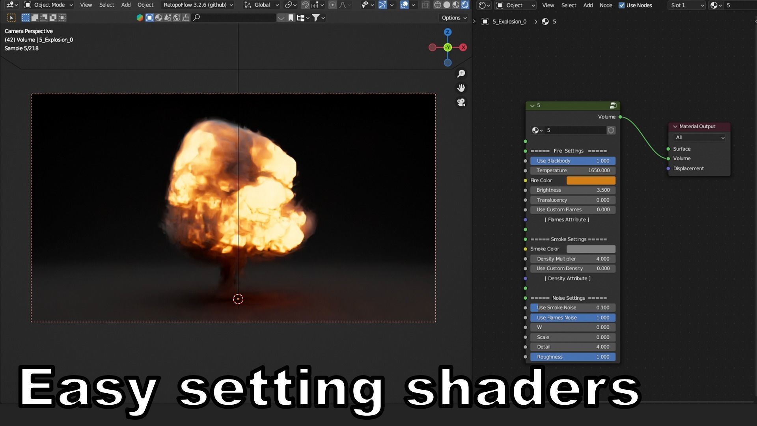
Task: Click the snapping magnet icon
Action: pyautogui.click(x=305, y=5)
